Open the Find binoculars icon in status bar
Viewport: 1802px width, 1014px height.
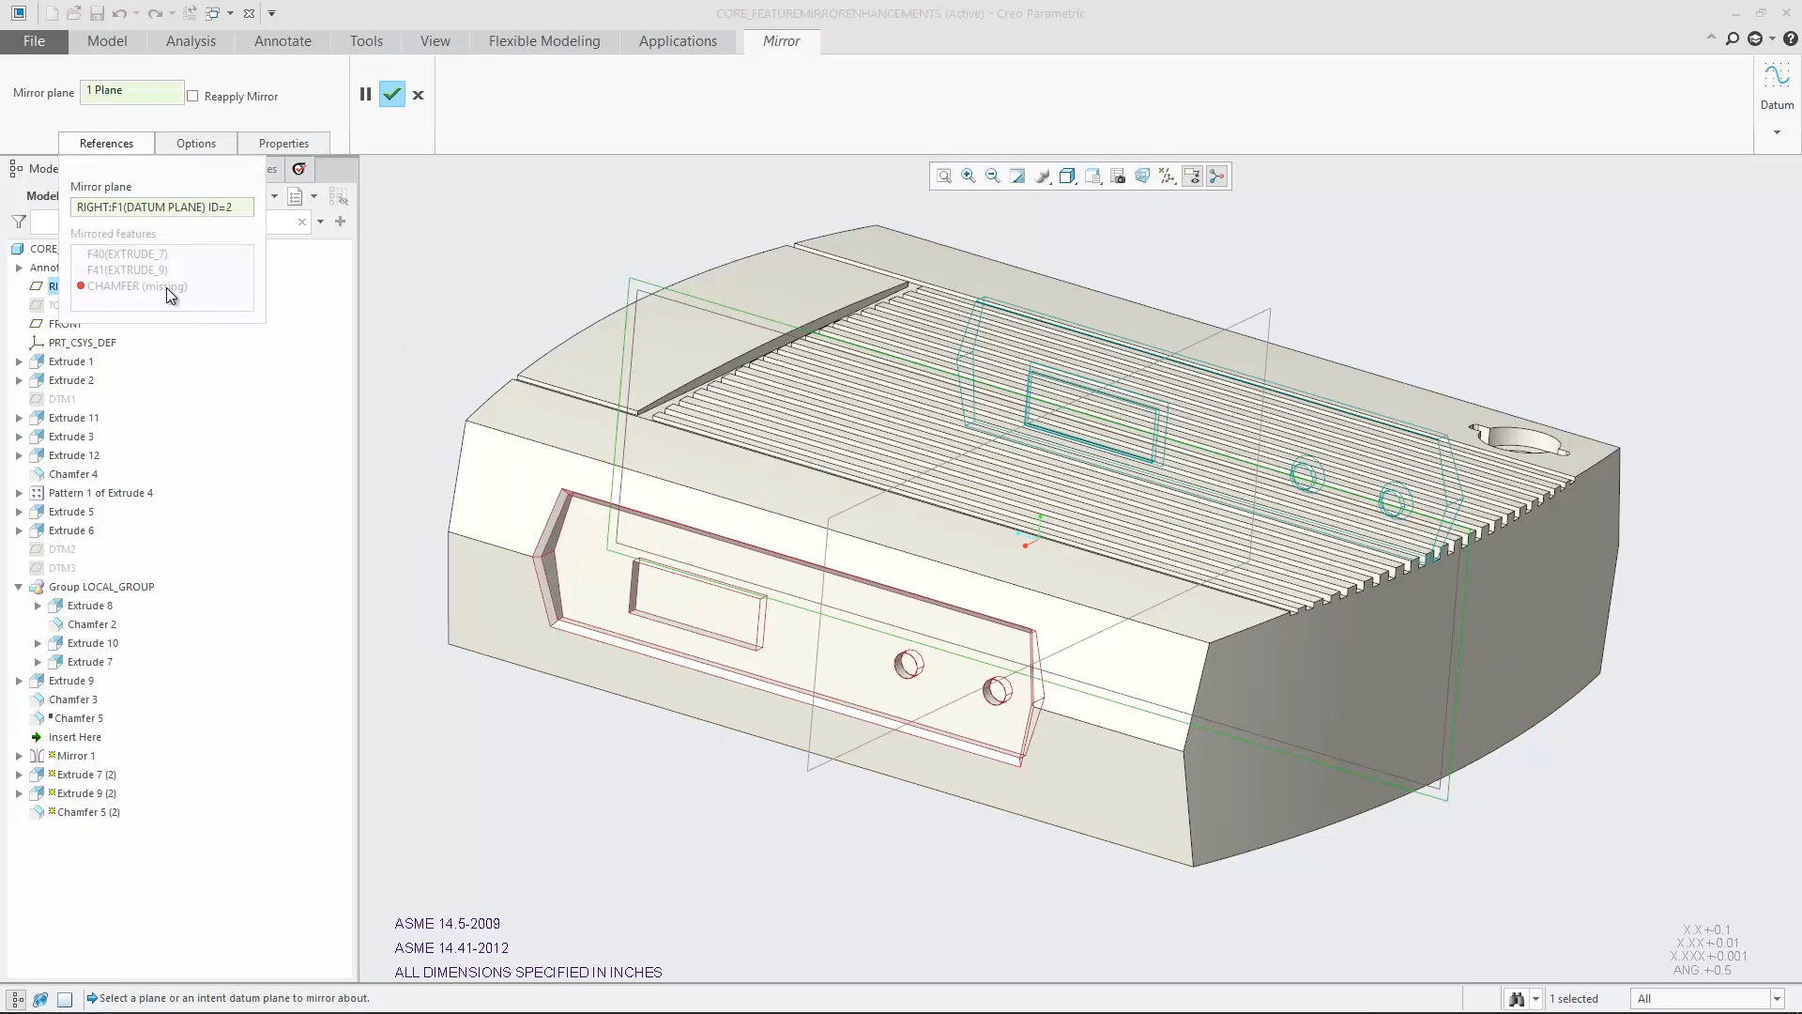click(x=1517, y=999)
